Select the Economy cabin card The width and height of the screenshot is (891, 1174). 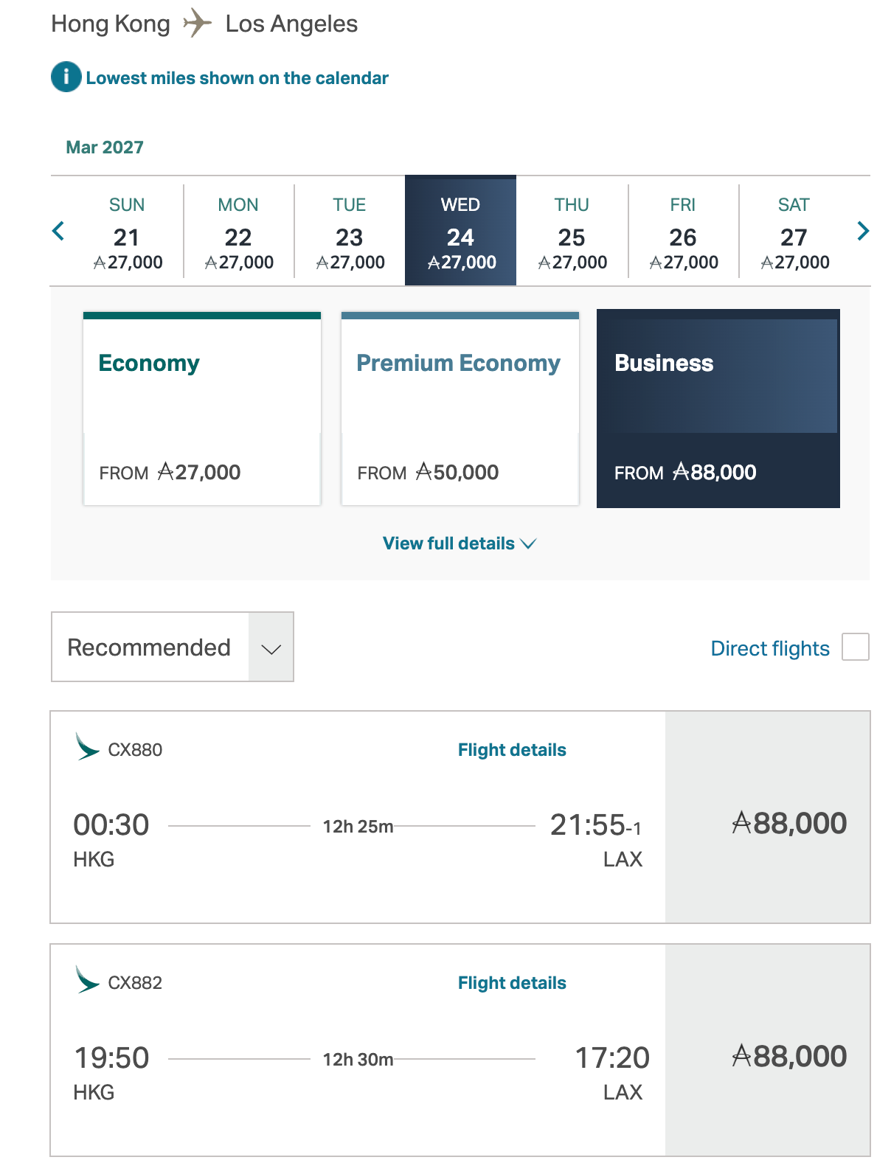pos(202,409)
